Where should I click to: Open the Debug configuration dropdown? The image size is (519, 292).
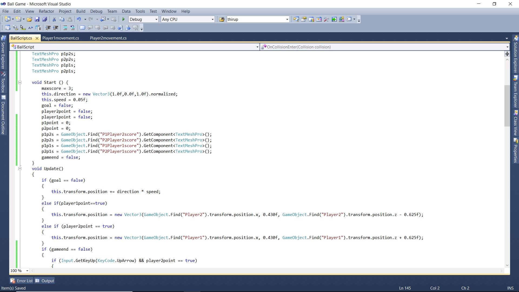156,19
